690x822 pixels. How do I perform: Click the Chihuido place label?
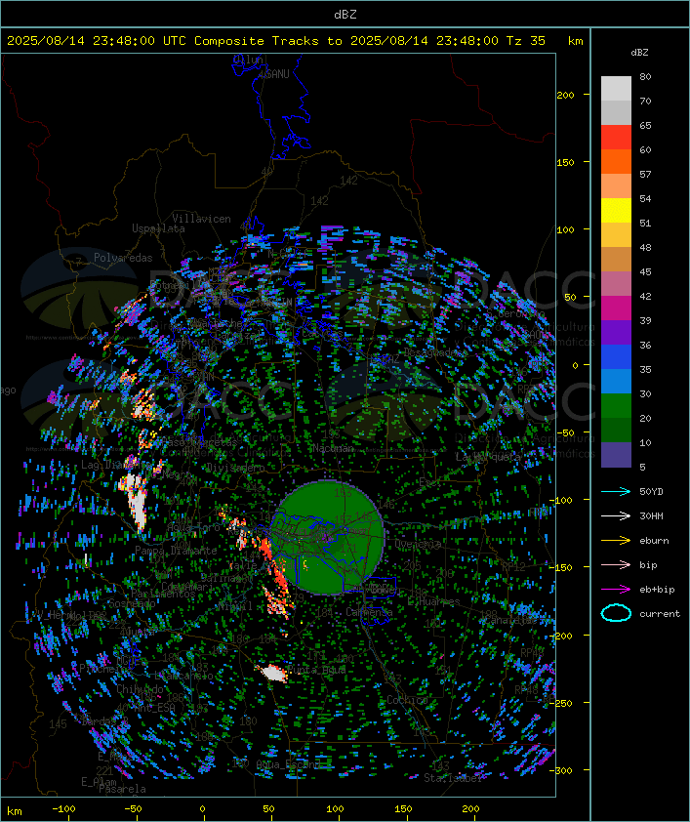pos(140,689)
